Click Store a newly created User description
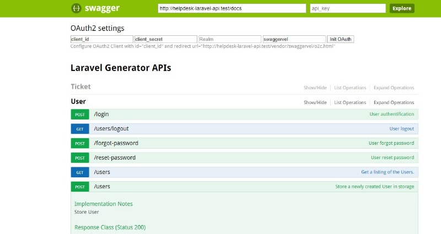441x234 pixels. tap(375, 187)
